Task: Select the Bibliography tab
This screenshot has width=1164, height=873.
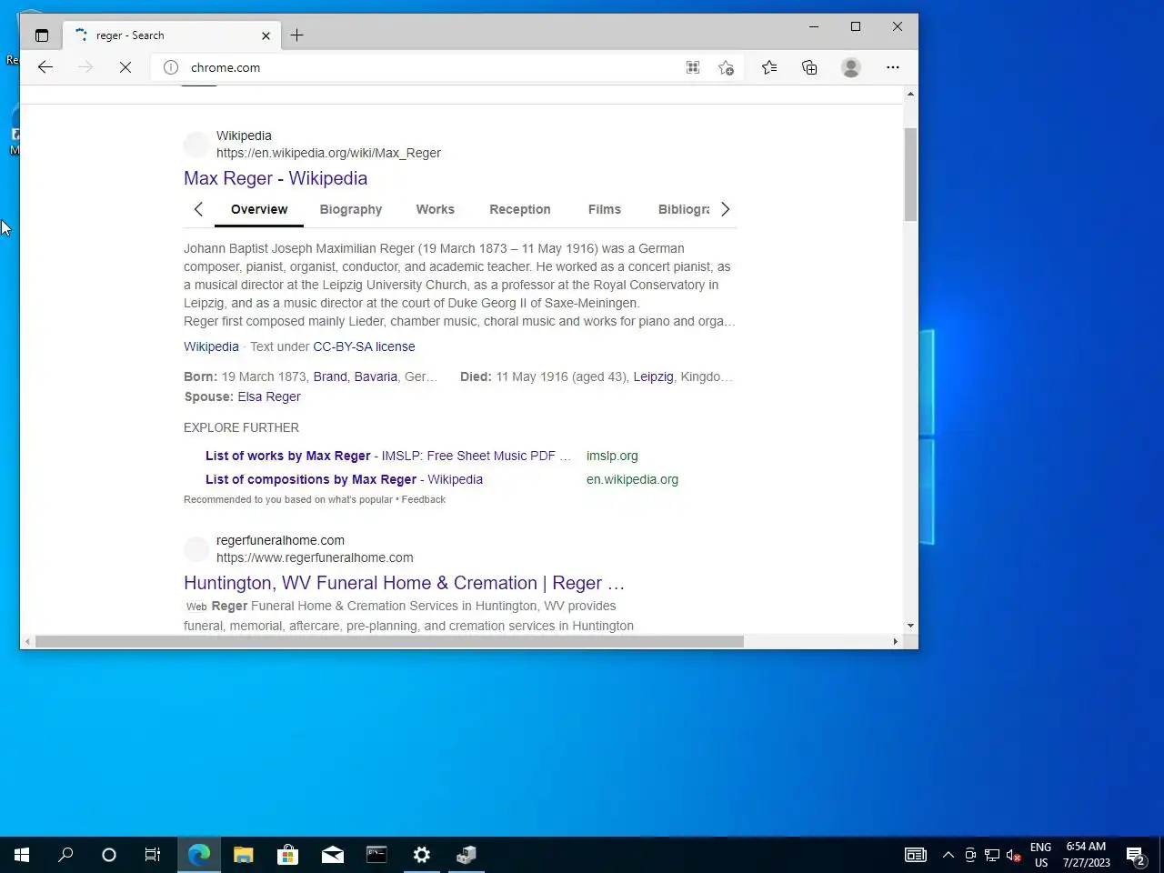Action: (x=684, y=209)
